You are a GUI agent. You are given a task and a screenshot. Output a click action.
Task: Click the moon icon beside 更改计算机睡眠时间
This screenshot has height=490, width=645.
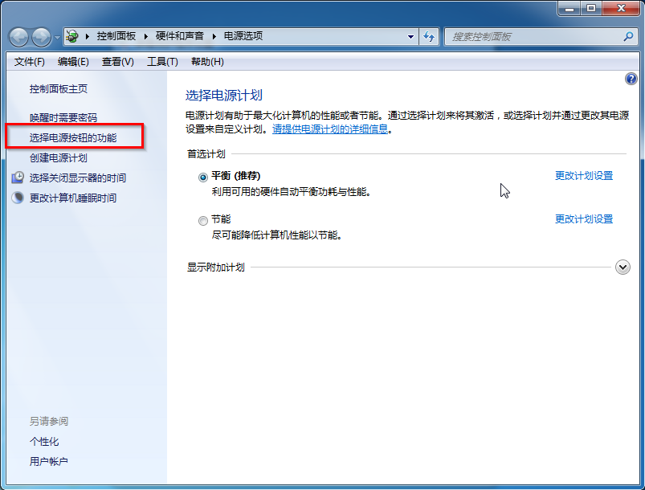(x=18, y=198)
